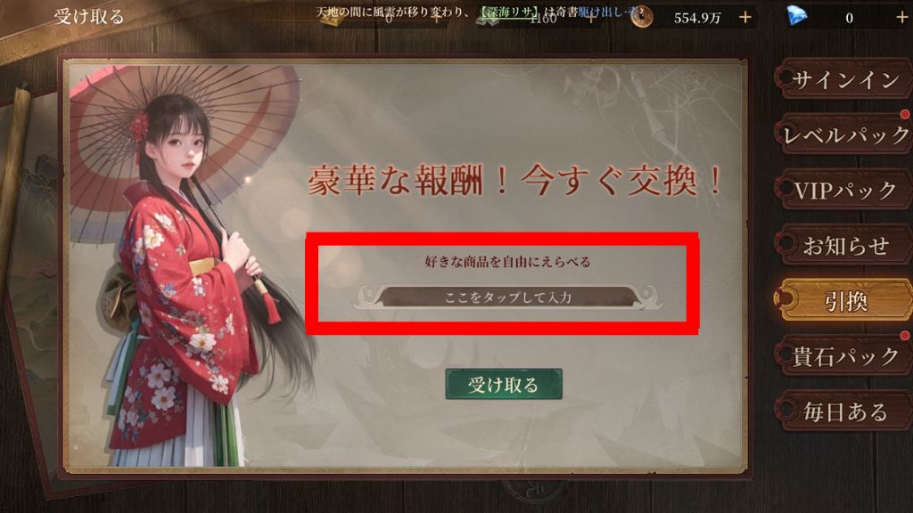Click the plus next to the 1100 balance
Viewport: 913px width, 513px height.
[590, 18]
